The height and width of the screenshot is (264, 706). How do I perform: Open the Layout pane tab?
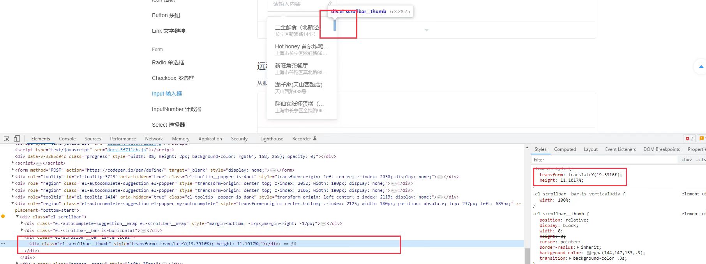coord(591,149)
